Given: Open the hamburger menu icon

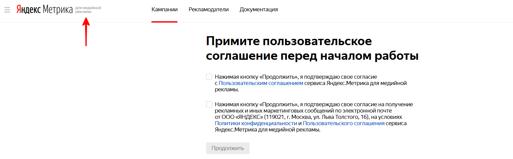Looking at the screenshot, I should click(x=7, y=10).
